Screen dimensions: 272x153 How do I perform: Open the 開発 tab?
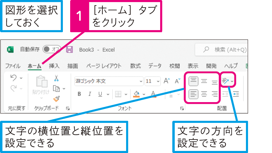(211, 66)
